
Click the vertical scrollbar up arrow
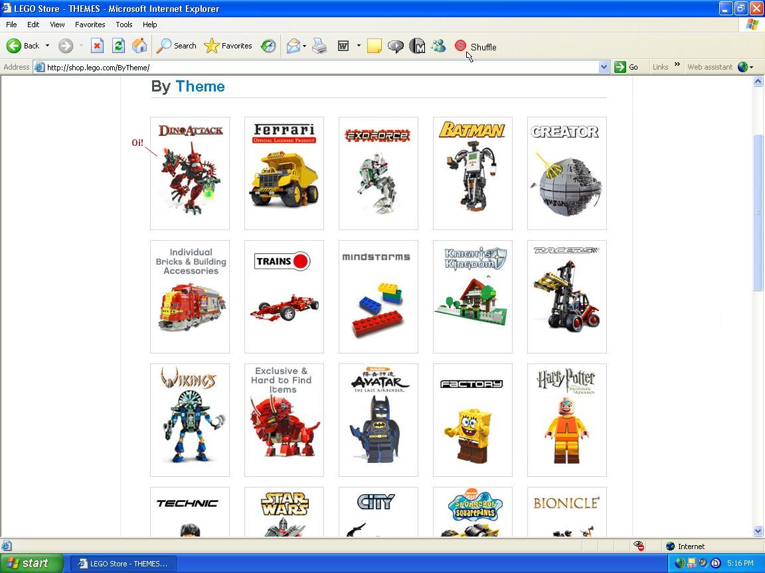pos(758,82)
